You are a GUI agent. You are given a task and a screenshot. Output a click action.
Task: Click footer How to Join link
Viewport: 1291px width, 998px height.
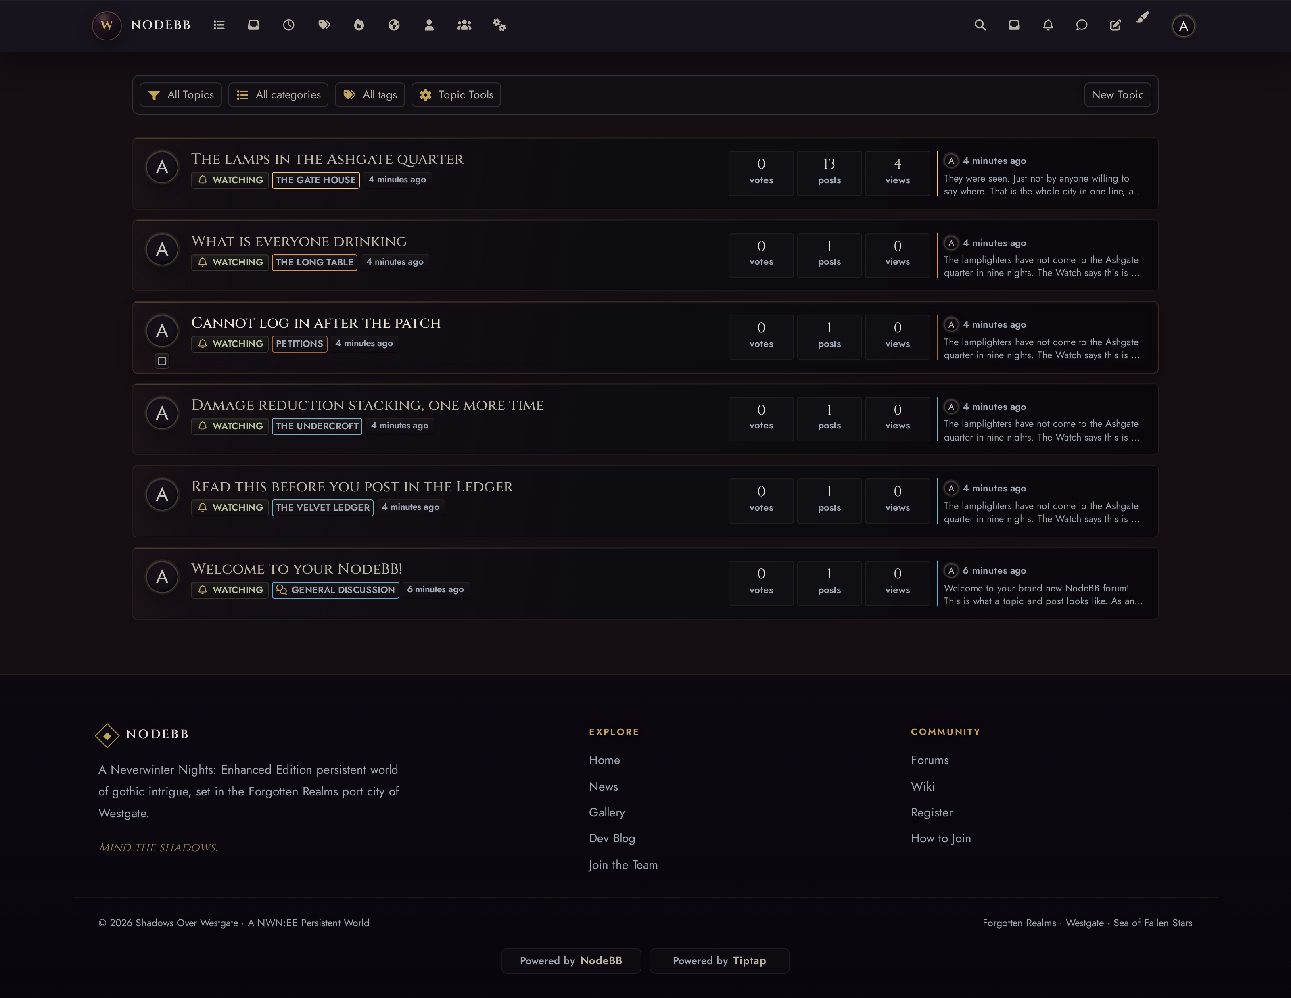click(x=941, y=839)
